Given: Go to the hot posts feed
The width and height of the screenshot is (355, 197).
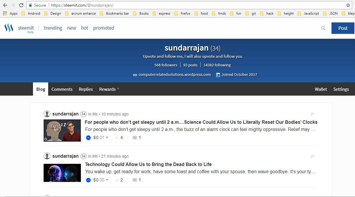Looking at the screenshot, I should click(x=85, y=28).
